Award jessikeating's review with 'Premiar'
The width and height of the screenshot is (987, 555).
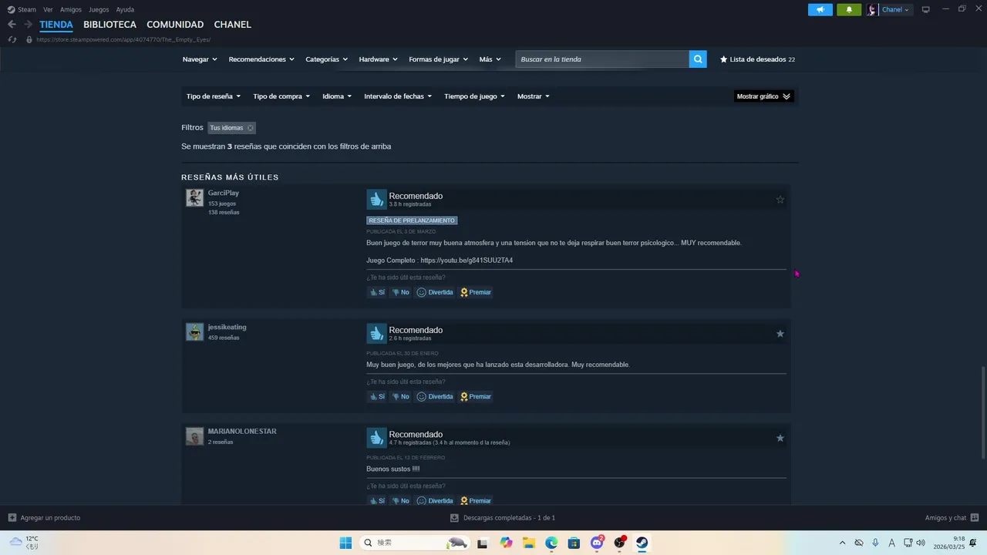[476, 397]
